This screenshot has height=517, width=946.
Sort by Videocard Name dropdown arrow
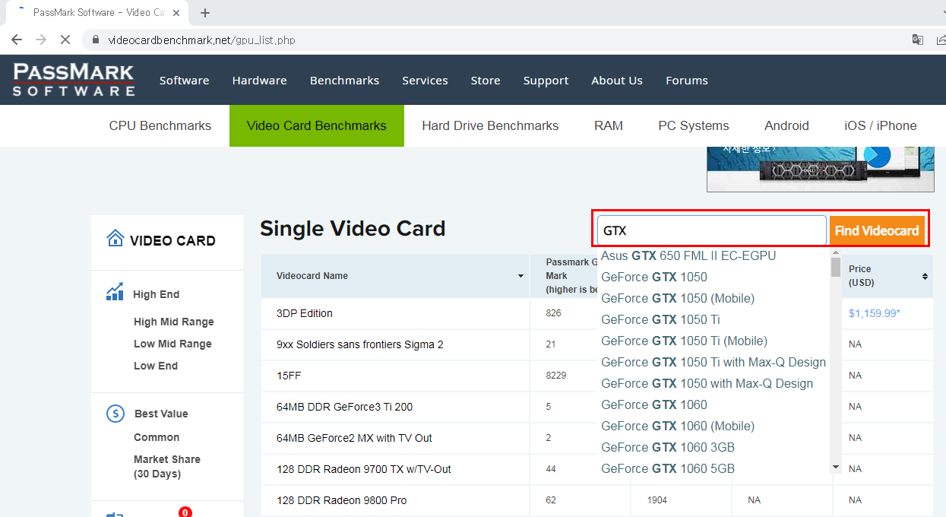520,276
